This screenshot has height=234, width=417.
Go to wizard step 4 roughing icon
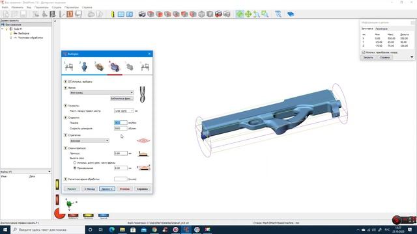[115, 66]
